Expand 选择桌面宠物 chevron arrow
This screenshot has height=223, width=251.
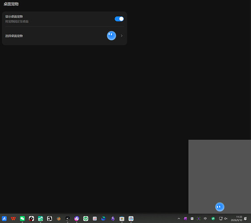(x=122, y=36)
